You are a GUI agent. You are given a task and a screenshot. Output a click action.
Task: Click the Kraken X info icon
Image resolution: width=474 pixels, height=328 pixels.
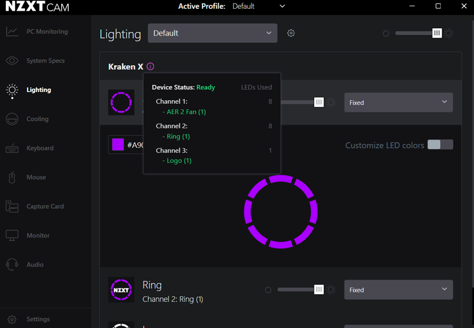click(150, 66)
